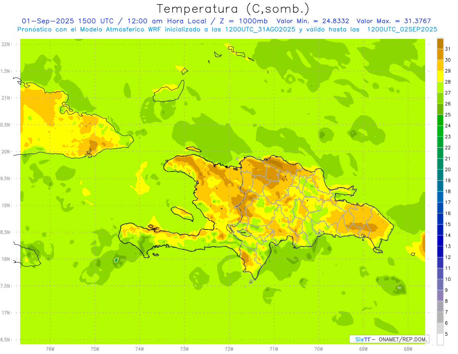Click the 'SisTT – ONAMET/REP.DOM.' credit label

[389, 339]
